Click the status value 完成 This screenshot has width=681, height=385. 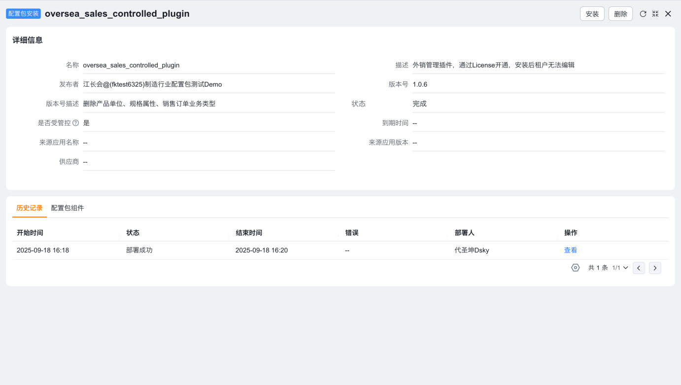pos(420,104)
